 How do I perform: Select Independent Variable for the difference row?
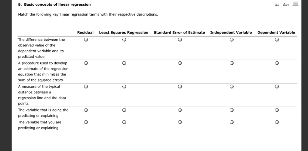click(232, 40)
